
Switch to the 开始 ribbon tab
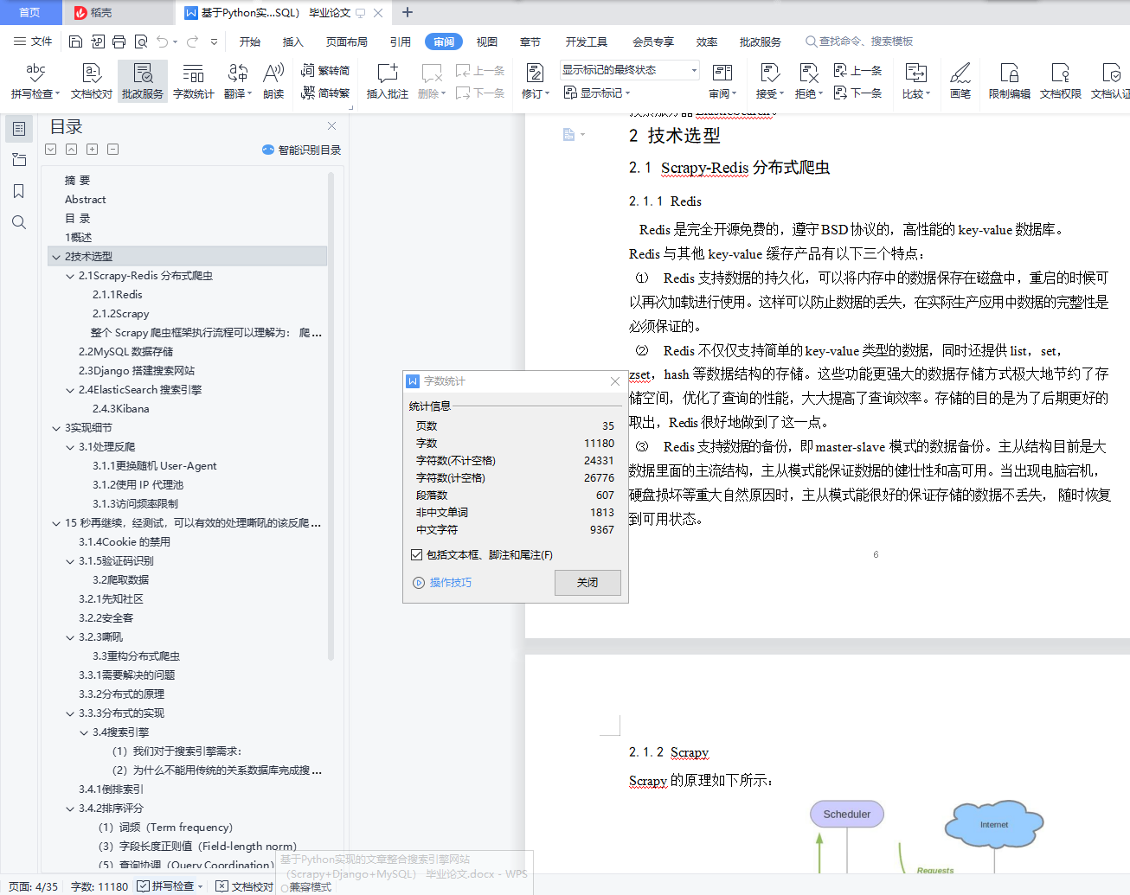click(x=250, y=42)
